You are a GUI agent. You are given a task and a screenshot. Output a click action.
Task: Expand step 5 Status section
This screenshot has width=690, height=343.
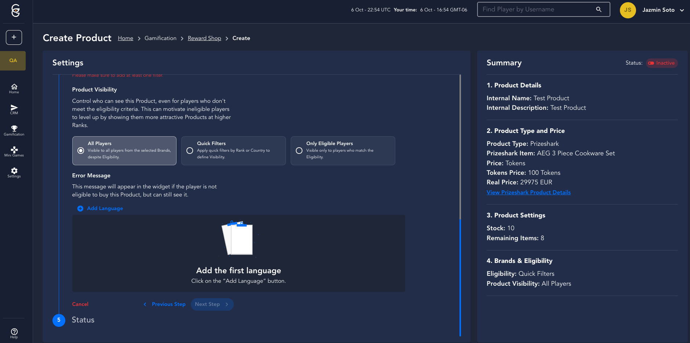[x=83, y=320]
